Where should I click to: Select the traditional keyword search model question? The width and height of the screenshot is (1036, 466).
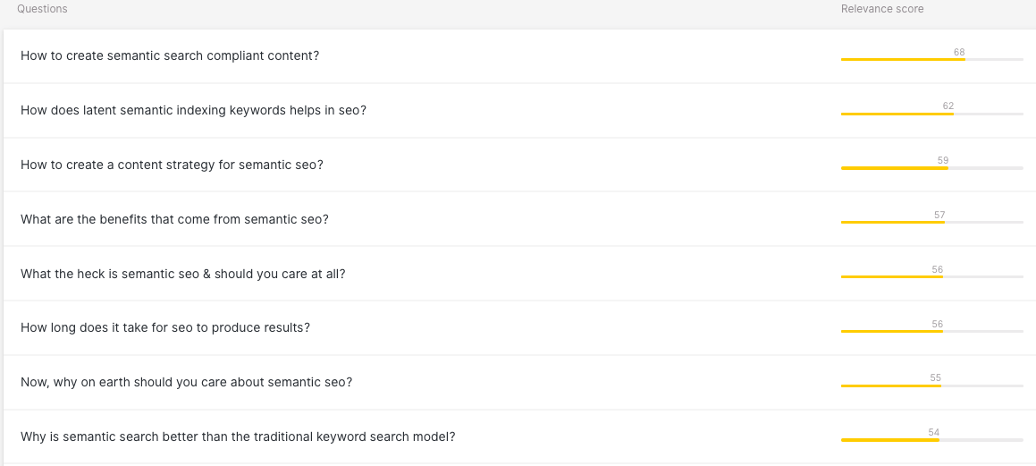[238, 436]
